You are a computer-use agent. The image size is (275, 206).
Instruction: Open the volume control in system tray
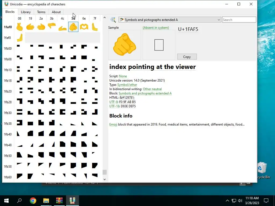point(240,201)
